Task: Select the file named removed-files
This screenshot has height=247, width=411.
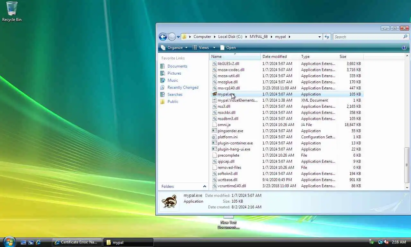Action: pos(229,168)
